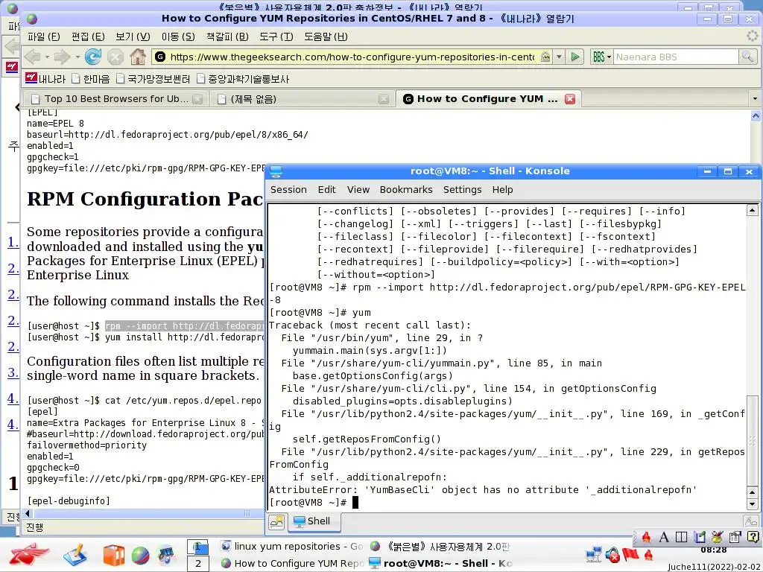Viewport: 763px width, 572px height.
Task: Activate 'linux yum repositories' taskbar window
Action: tap(292, 547)
